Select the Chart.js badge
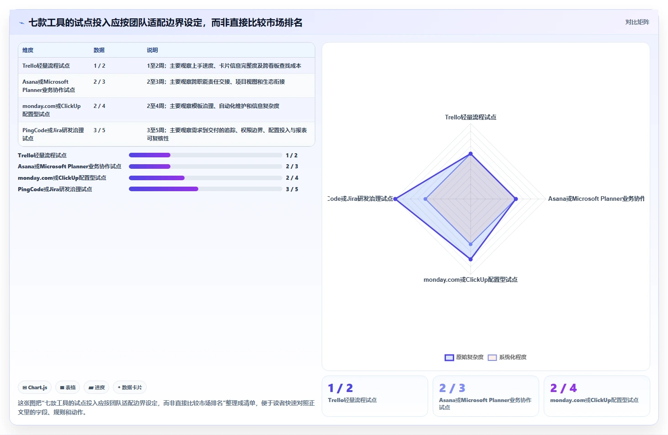The width and height of the screenshot is (668, 435). (x=35, y=387)
